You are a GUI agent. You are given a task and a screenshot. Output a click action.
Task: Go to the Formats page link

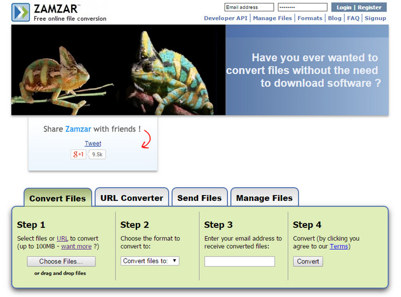point(310,18)
